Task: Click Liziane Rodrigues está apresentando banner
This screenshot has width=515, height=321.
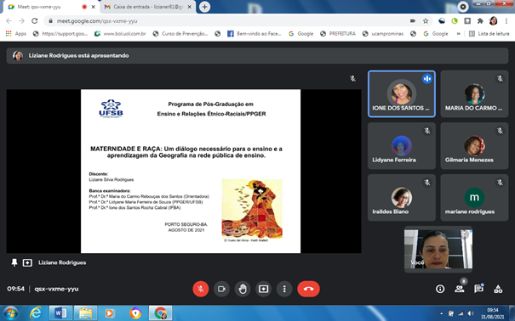Action: (257, 55)
